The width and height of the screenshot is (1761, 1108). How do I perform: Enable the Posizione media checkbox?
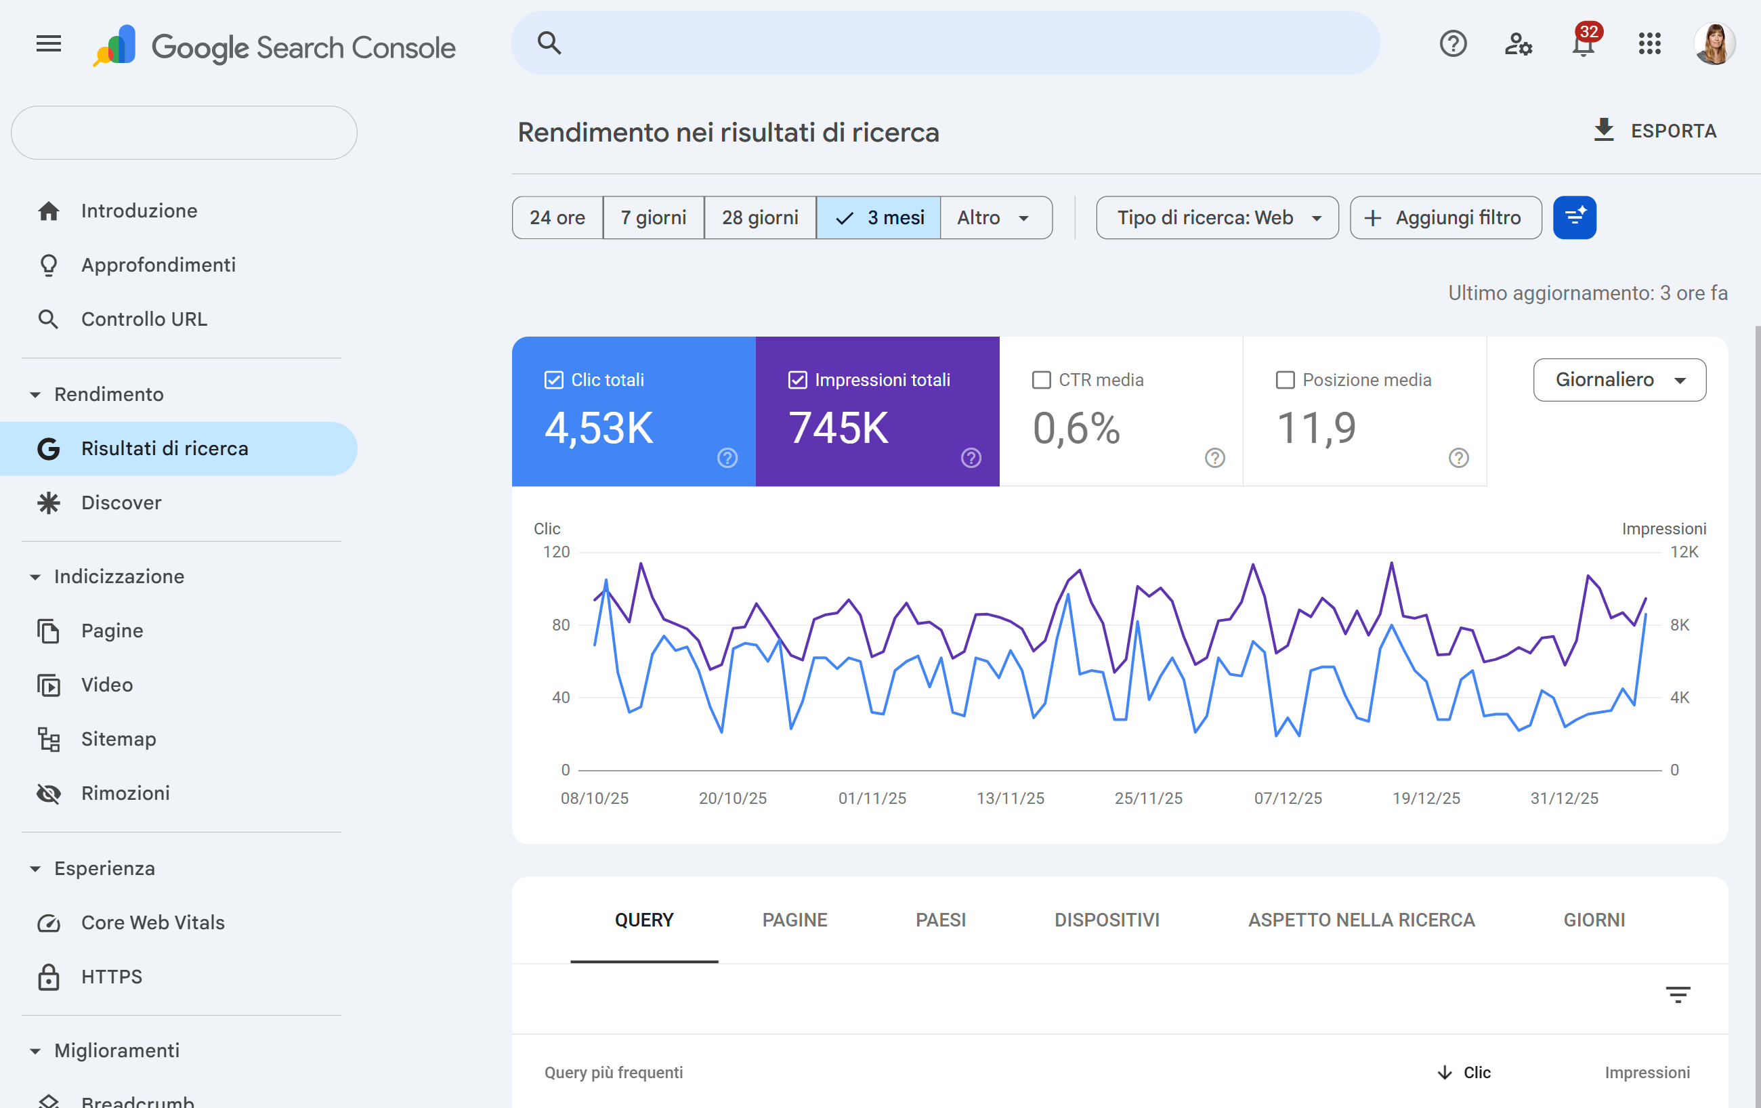1284,381
